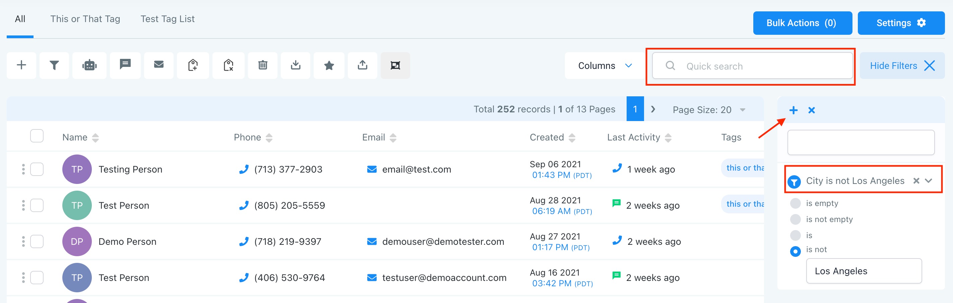The image size is (953, 303).
Task: Click phone icon for (713) 377-2903
Action: coord(244,169)
